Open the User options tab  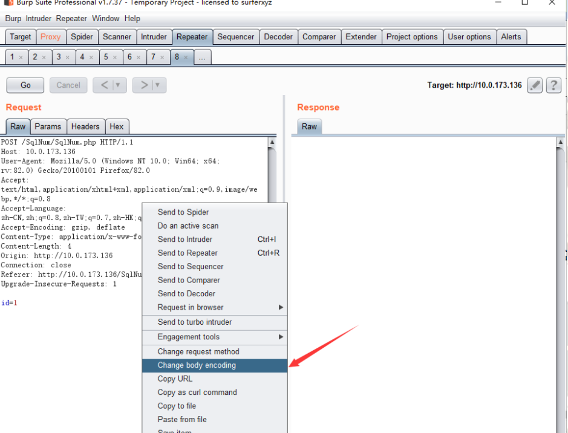[x=469, y=37]
